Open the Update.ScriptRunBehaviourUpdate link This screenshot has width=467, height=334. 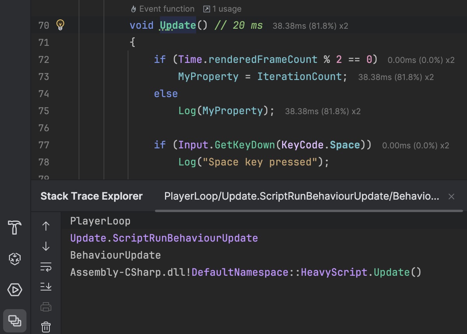164,238
